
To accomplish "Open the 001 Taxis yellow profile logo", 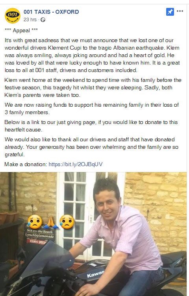I will [13, 15].
